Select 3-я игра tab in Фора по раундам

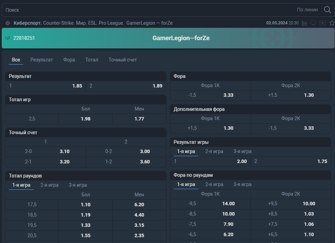pyautogui.click(x=242, y=184)
